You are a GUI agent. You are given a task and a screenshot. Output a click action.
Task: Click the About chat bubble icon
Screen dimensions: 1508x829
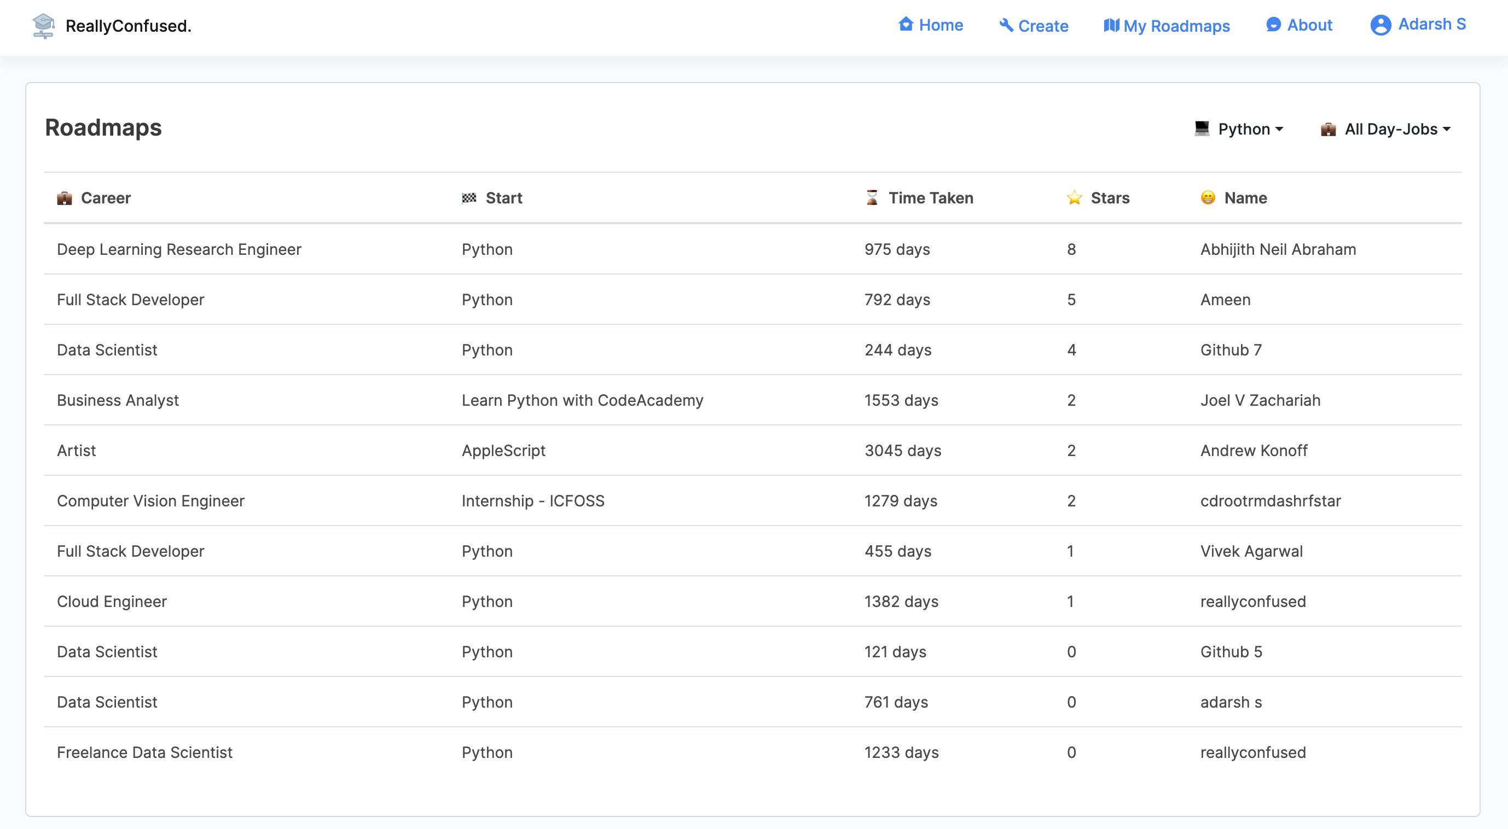[1273, 25]
